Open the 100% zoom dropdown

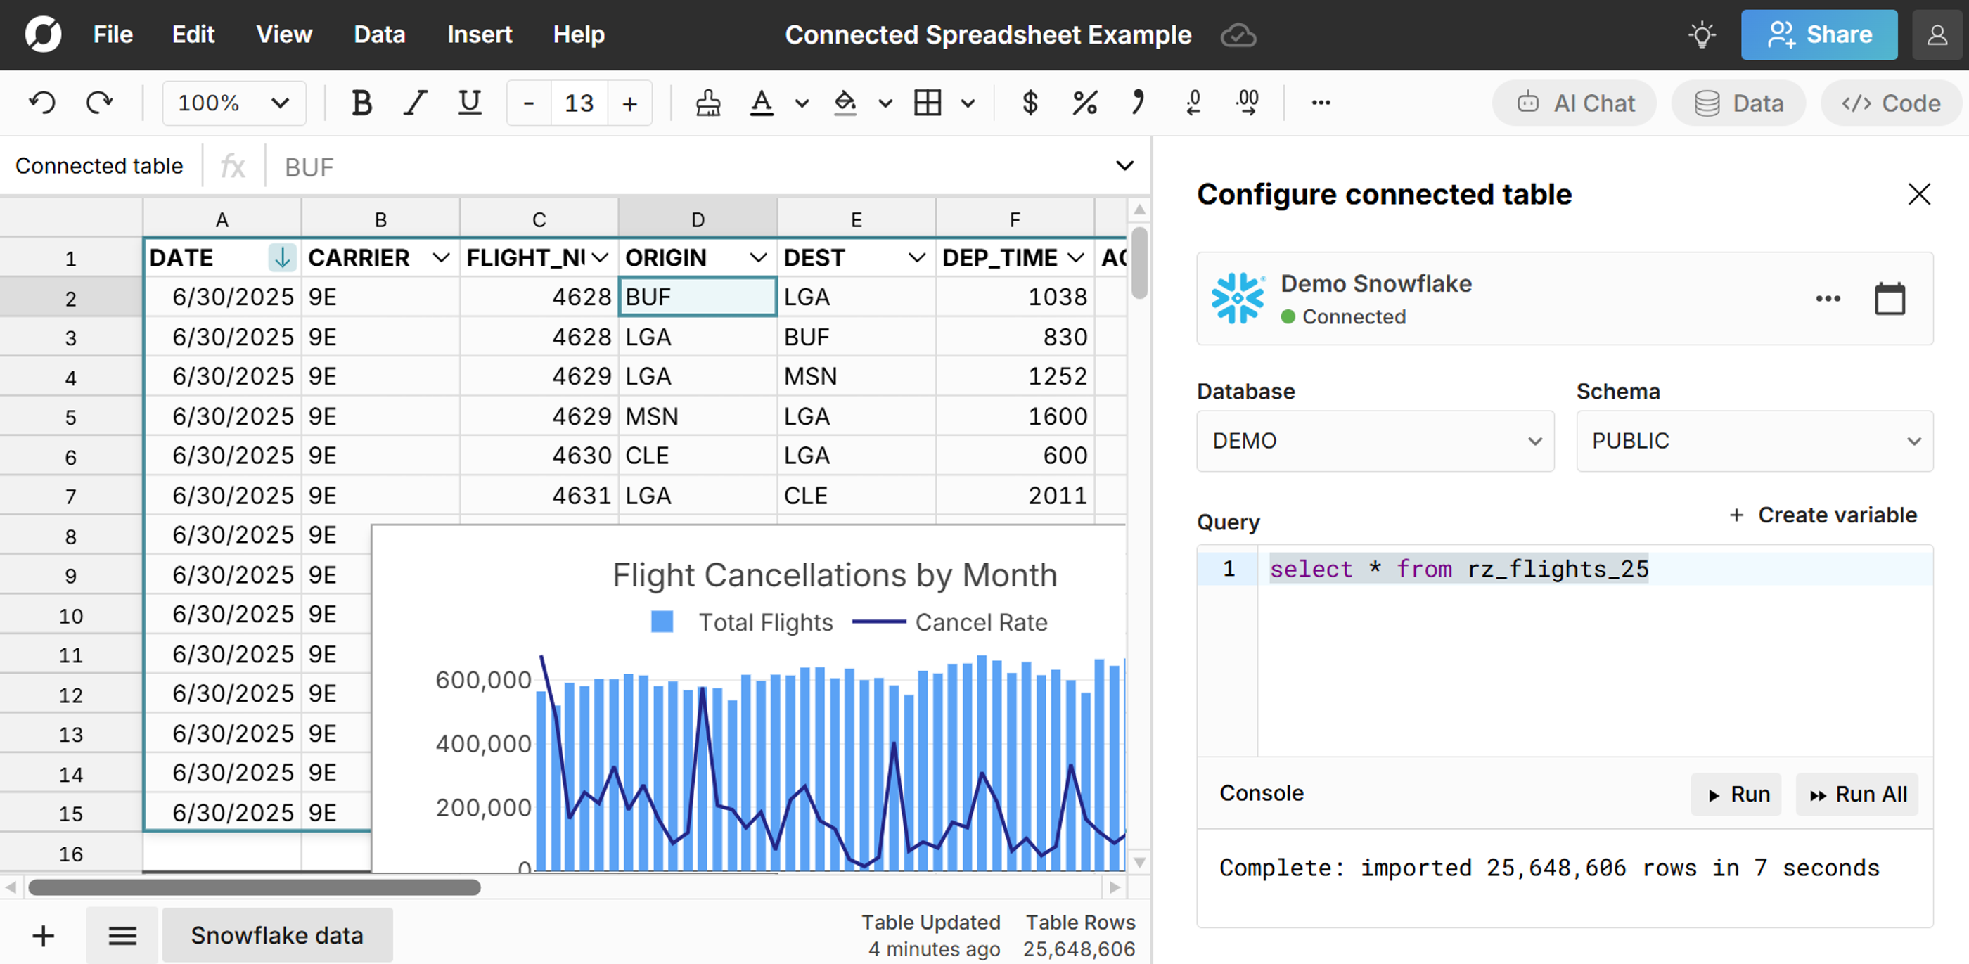pos(233,103)
